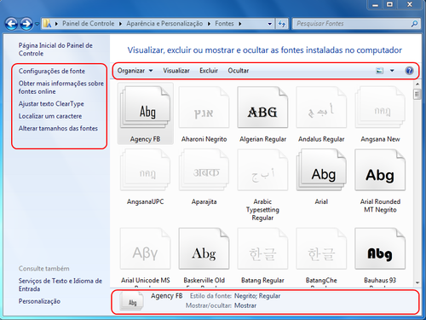Select Painel de Controle in breadcrumb
The image size is (426, 320).
coord(88,24)
